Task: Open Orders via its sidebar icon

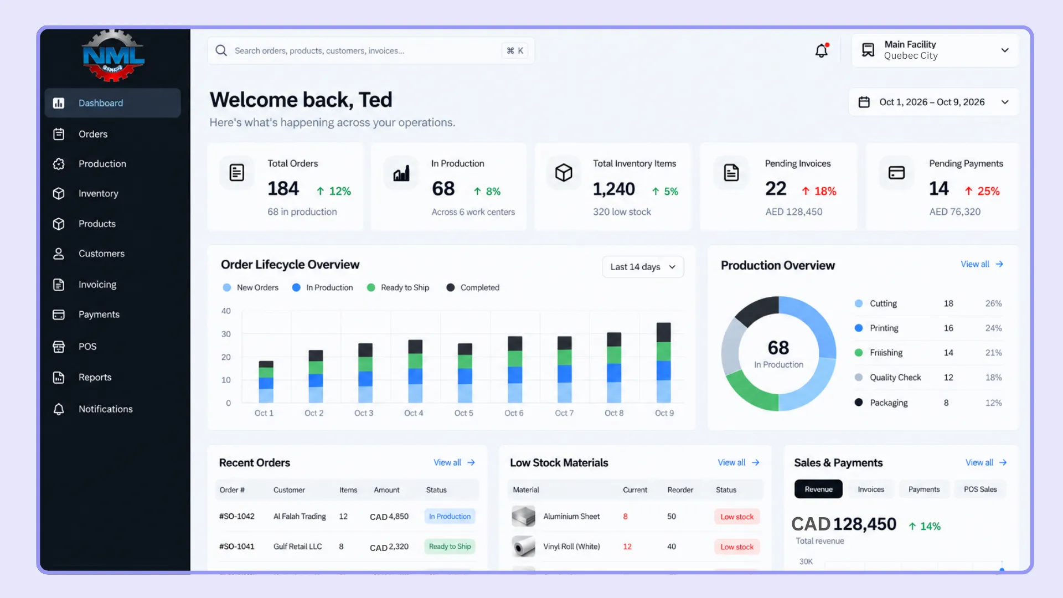Action: 59,134
